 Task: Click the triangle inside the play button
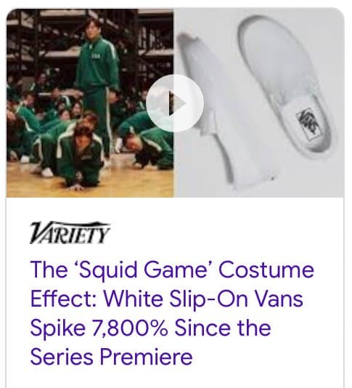pos(177,103)
